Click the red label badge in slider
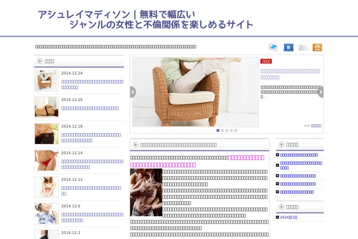Image resolution: width=358 pixels, height=239 pixels. [x=266, y=62]
